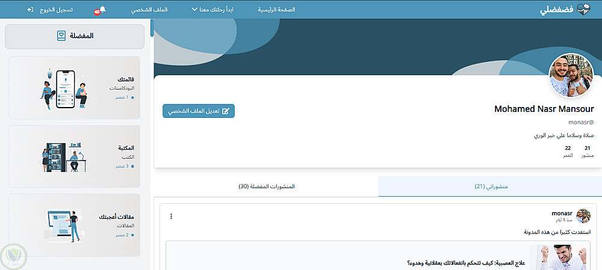Open the المكتبة books card

(x=75, y=156)
